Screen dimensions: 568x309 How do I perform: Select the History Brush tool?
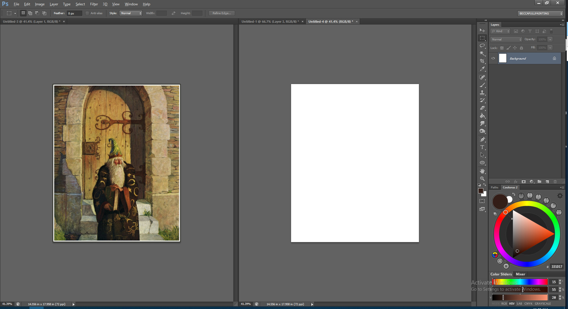click(482, 100)
